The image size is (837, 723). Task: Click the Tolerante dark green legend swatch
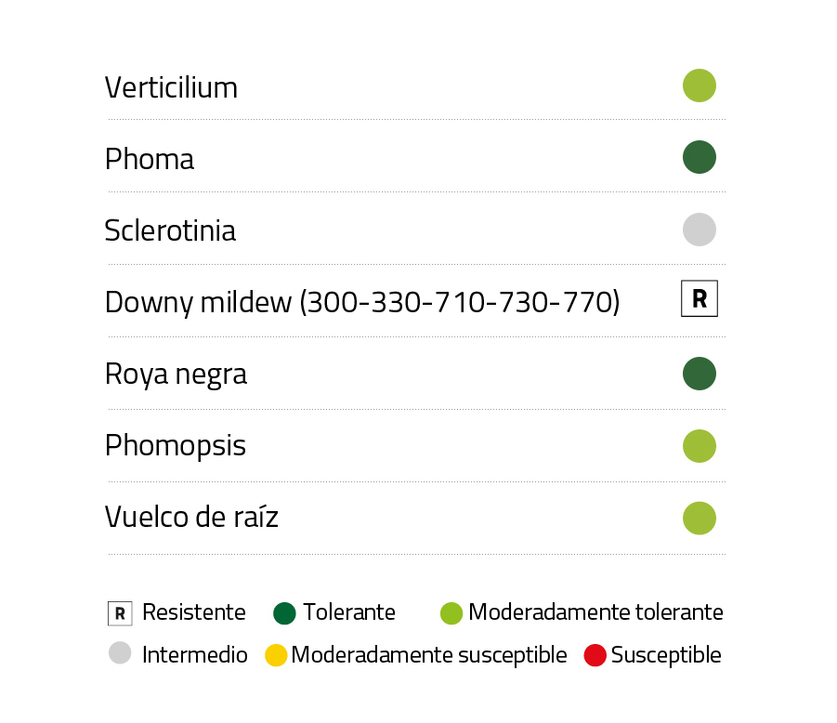point(284,613)
